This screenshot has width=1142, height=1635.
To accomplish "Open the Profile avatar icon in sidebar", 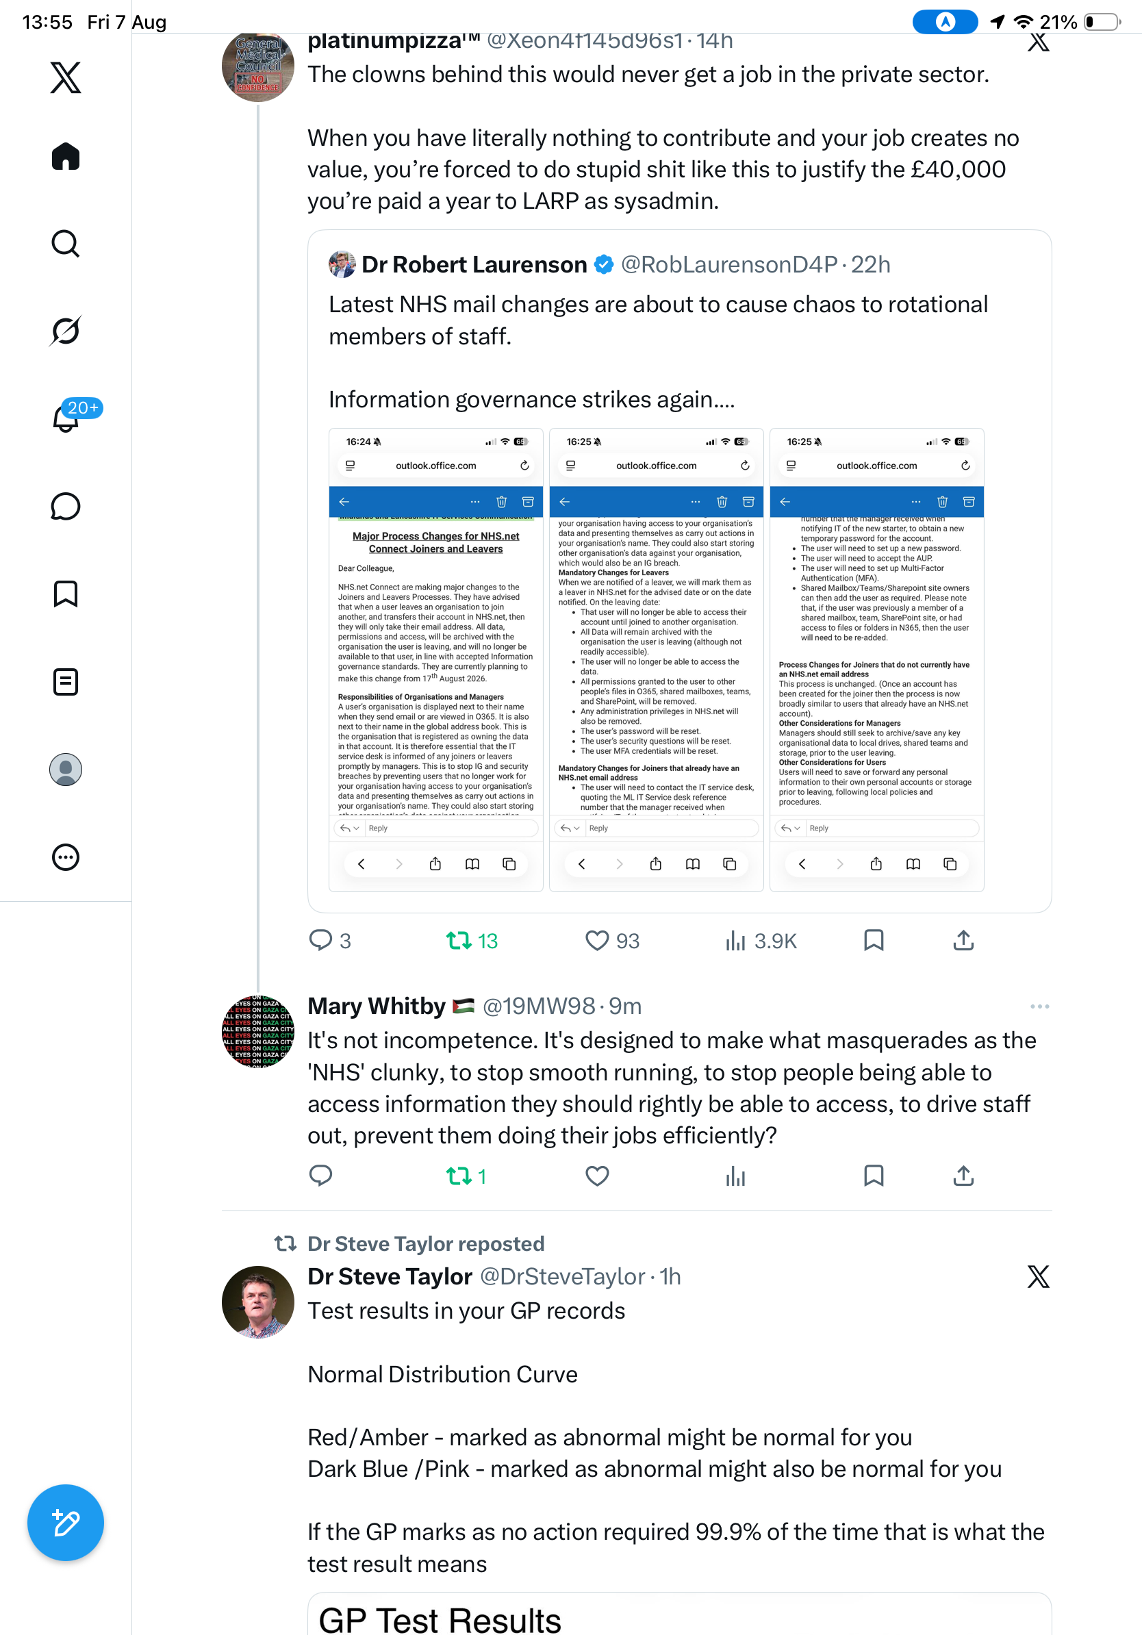I will [x=66, y=769].
